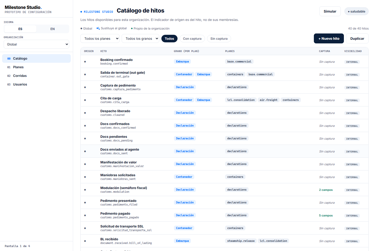Filter by Sin captura
The width and height of the screenshot is (376, 251).
[219, 39]
